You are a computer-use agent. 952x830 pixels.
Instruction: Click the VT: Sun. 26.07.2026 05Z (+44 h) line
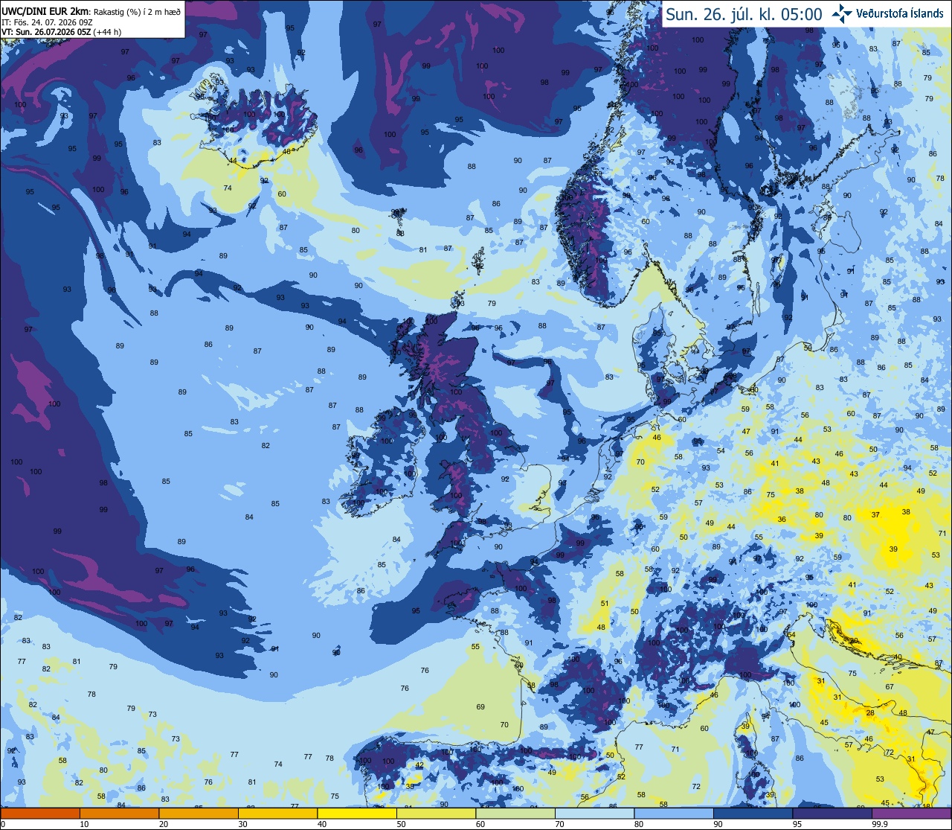(x=61, y=32)
